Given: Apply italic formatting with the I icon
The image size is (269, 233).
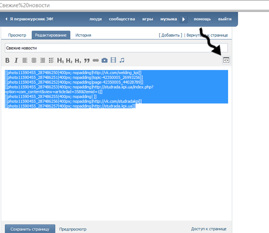Looking at the screenshot, I should 16,60.
